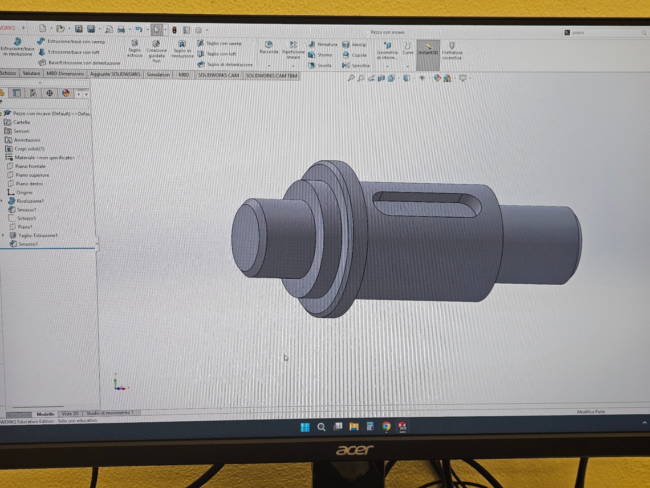Select the Raccorda fillet tool

269,47
